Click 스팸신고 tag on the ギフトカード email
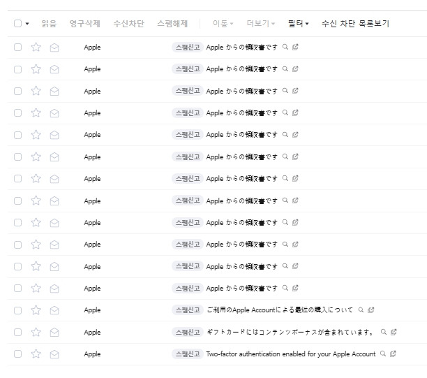 click(x=188, y=332)
